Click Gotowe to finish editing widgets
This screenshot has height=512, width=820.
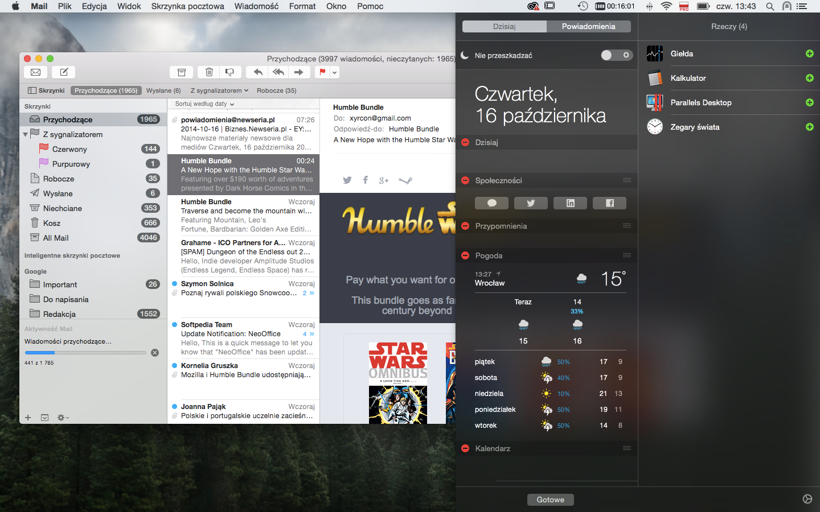pos(551,499)
